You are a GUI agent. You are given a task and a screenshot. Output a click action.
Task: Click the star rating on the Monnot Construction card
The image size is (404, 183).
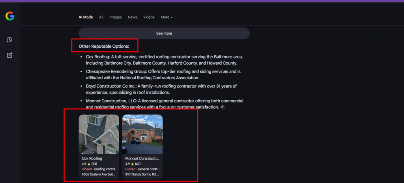coord(133,164)
